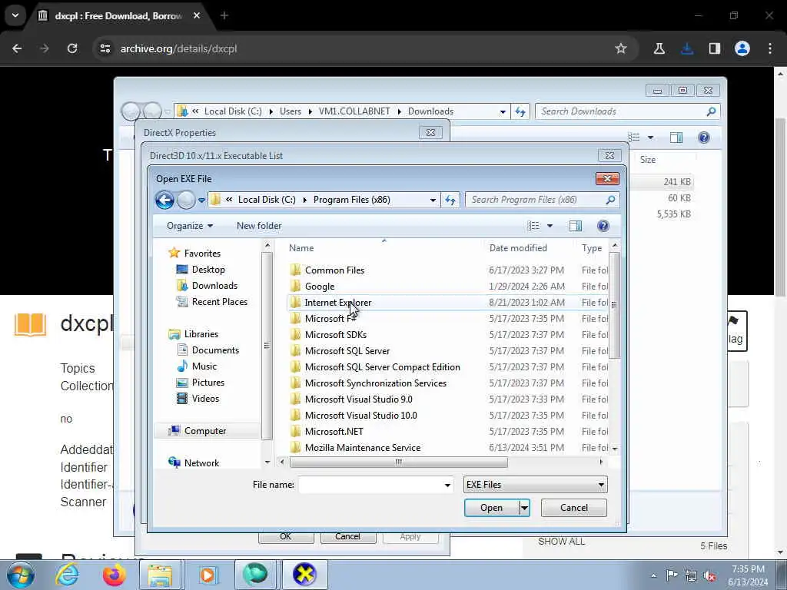The image size is (787, 590).
Task: Open the Organize menu
Action: [x=190, y=226]
